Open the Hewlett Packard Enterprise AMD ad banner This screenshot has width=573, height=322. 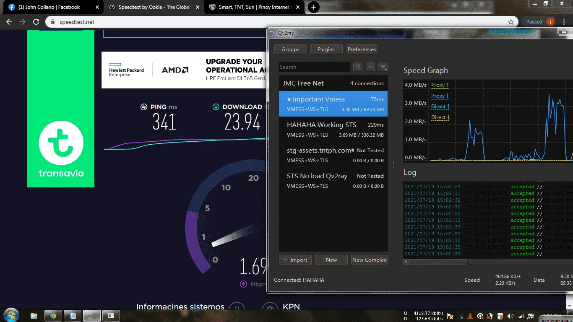click(x=184, y=70)
